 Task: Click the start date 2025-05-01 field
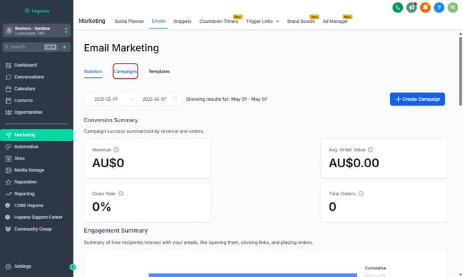[106, 99]
